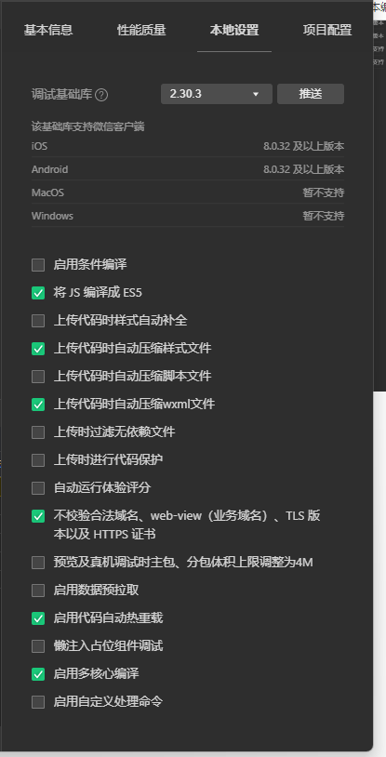Disable 上传代码时自动压缩样式文件

click(38, 349)
